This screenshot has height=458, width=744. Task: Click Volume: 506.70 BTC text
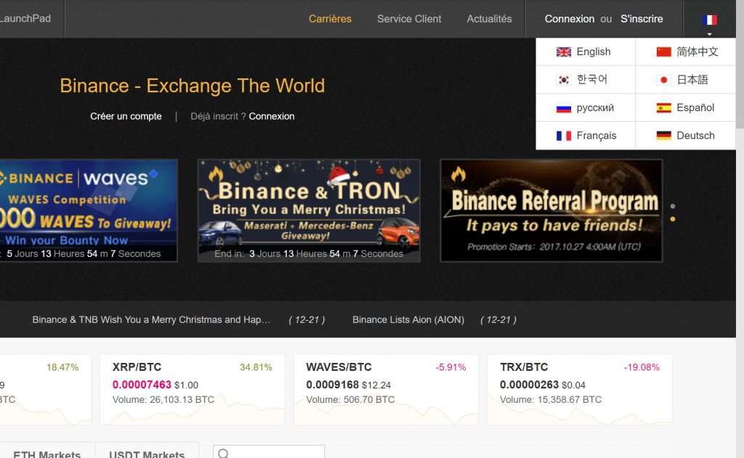coord(350,400)
